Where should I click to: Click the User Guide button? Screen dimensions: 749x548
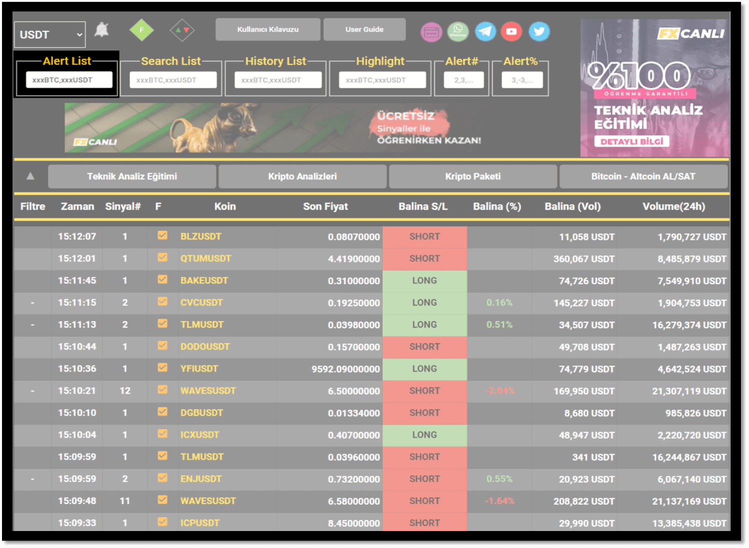click(x=364, y=29)
